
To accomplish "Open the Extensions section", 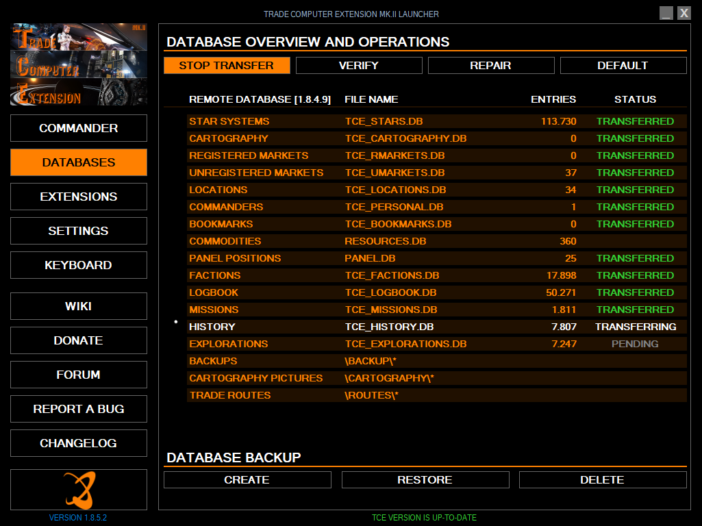I will [79, 197].
